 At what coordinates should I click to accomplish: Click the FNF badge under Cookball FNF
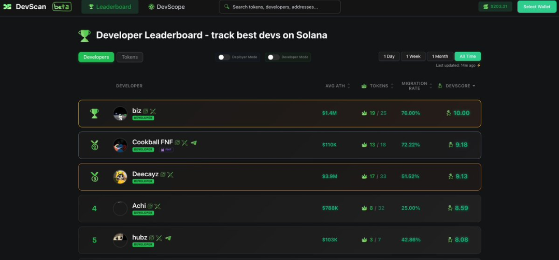[166, 150]
